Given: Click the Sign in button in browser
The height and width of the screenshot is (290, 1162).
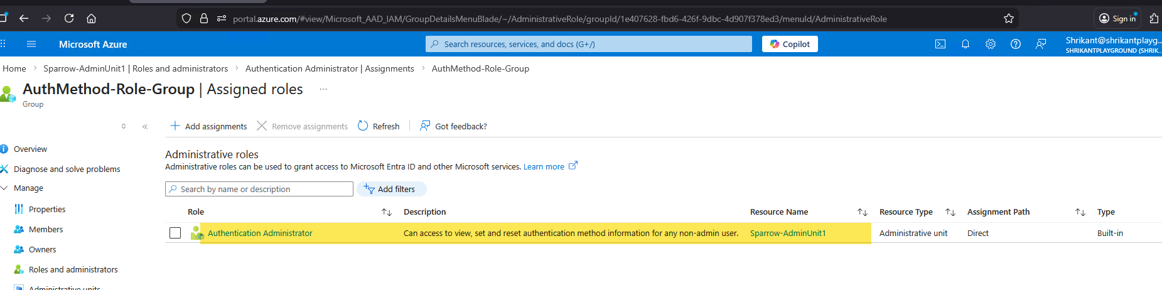Looking at the screenshot, I should point(1118,18).
